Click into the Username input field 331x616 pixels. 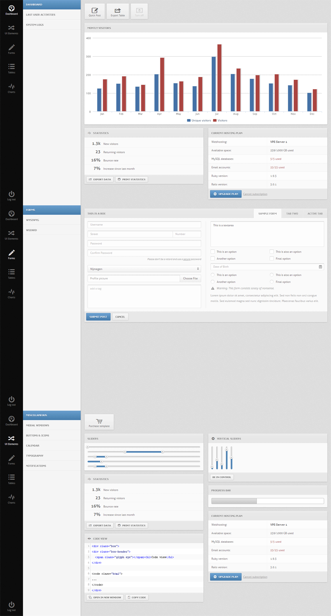point(144,225)
